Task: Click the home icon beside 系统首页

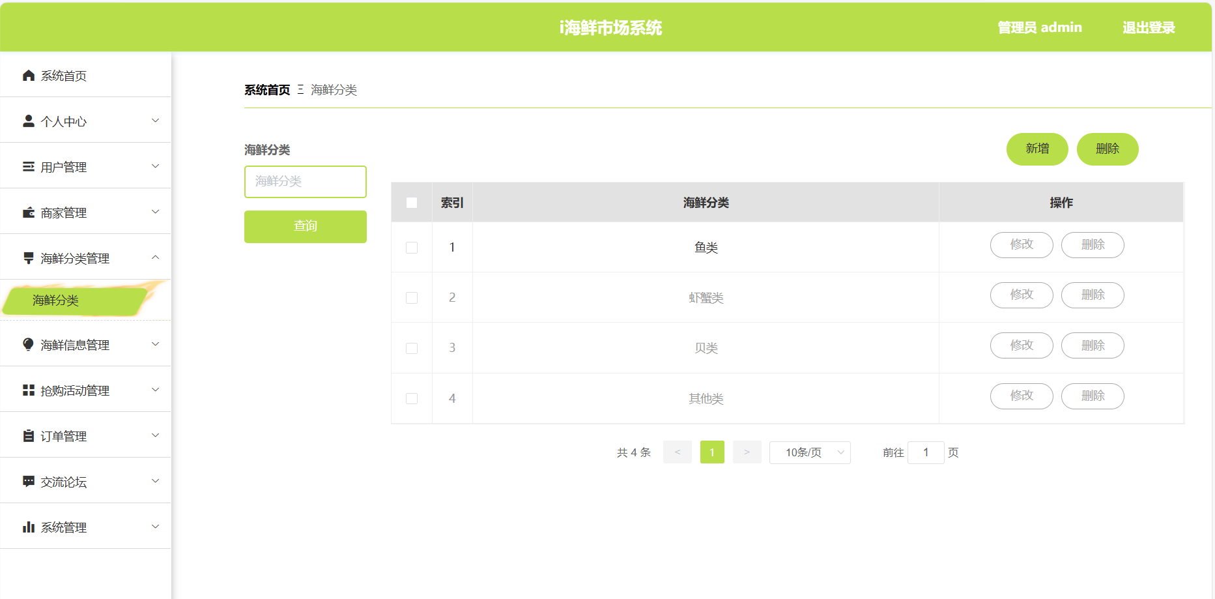Action: click(28, 76)
